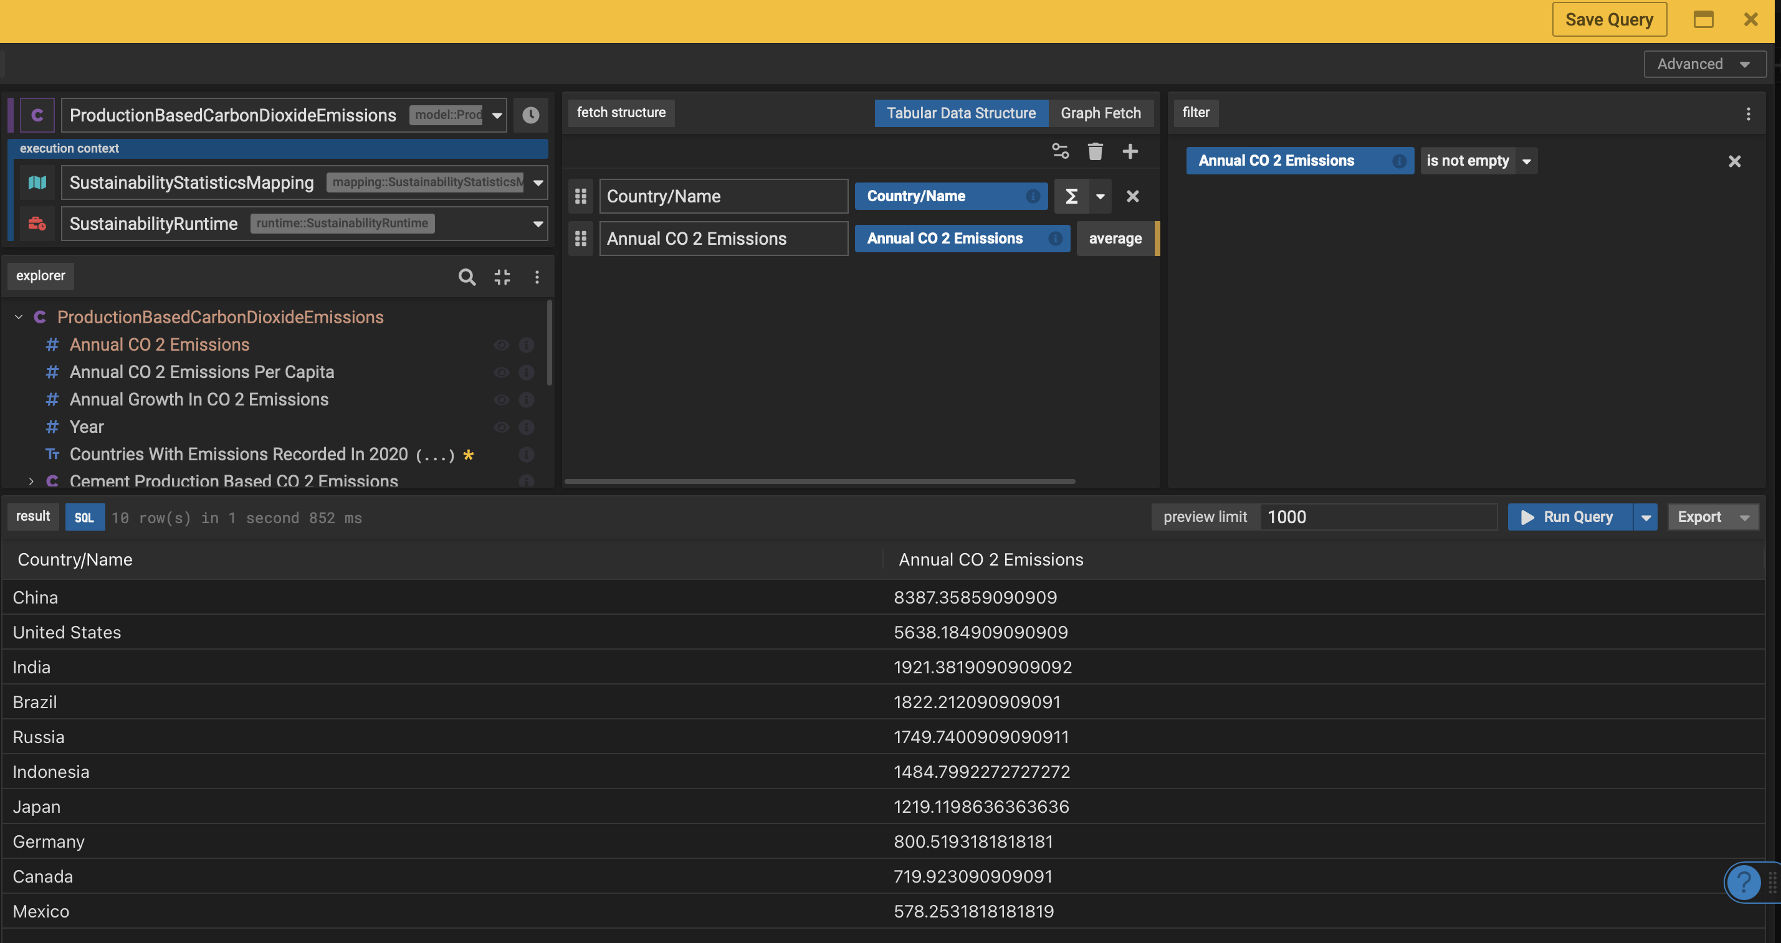Switch to the Graph Fetch tab

point(1100,113)
